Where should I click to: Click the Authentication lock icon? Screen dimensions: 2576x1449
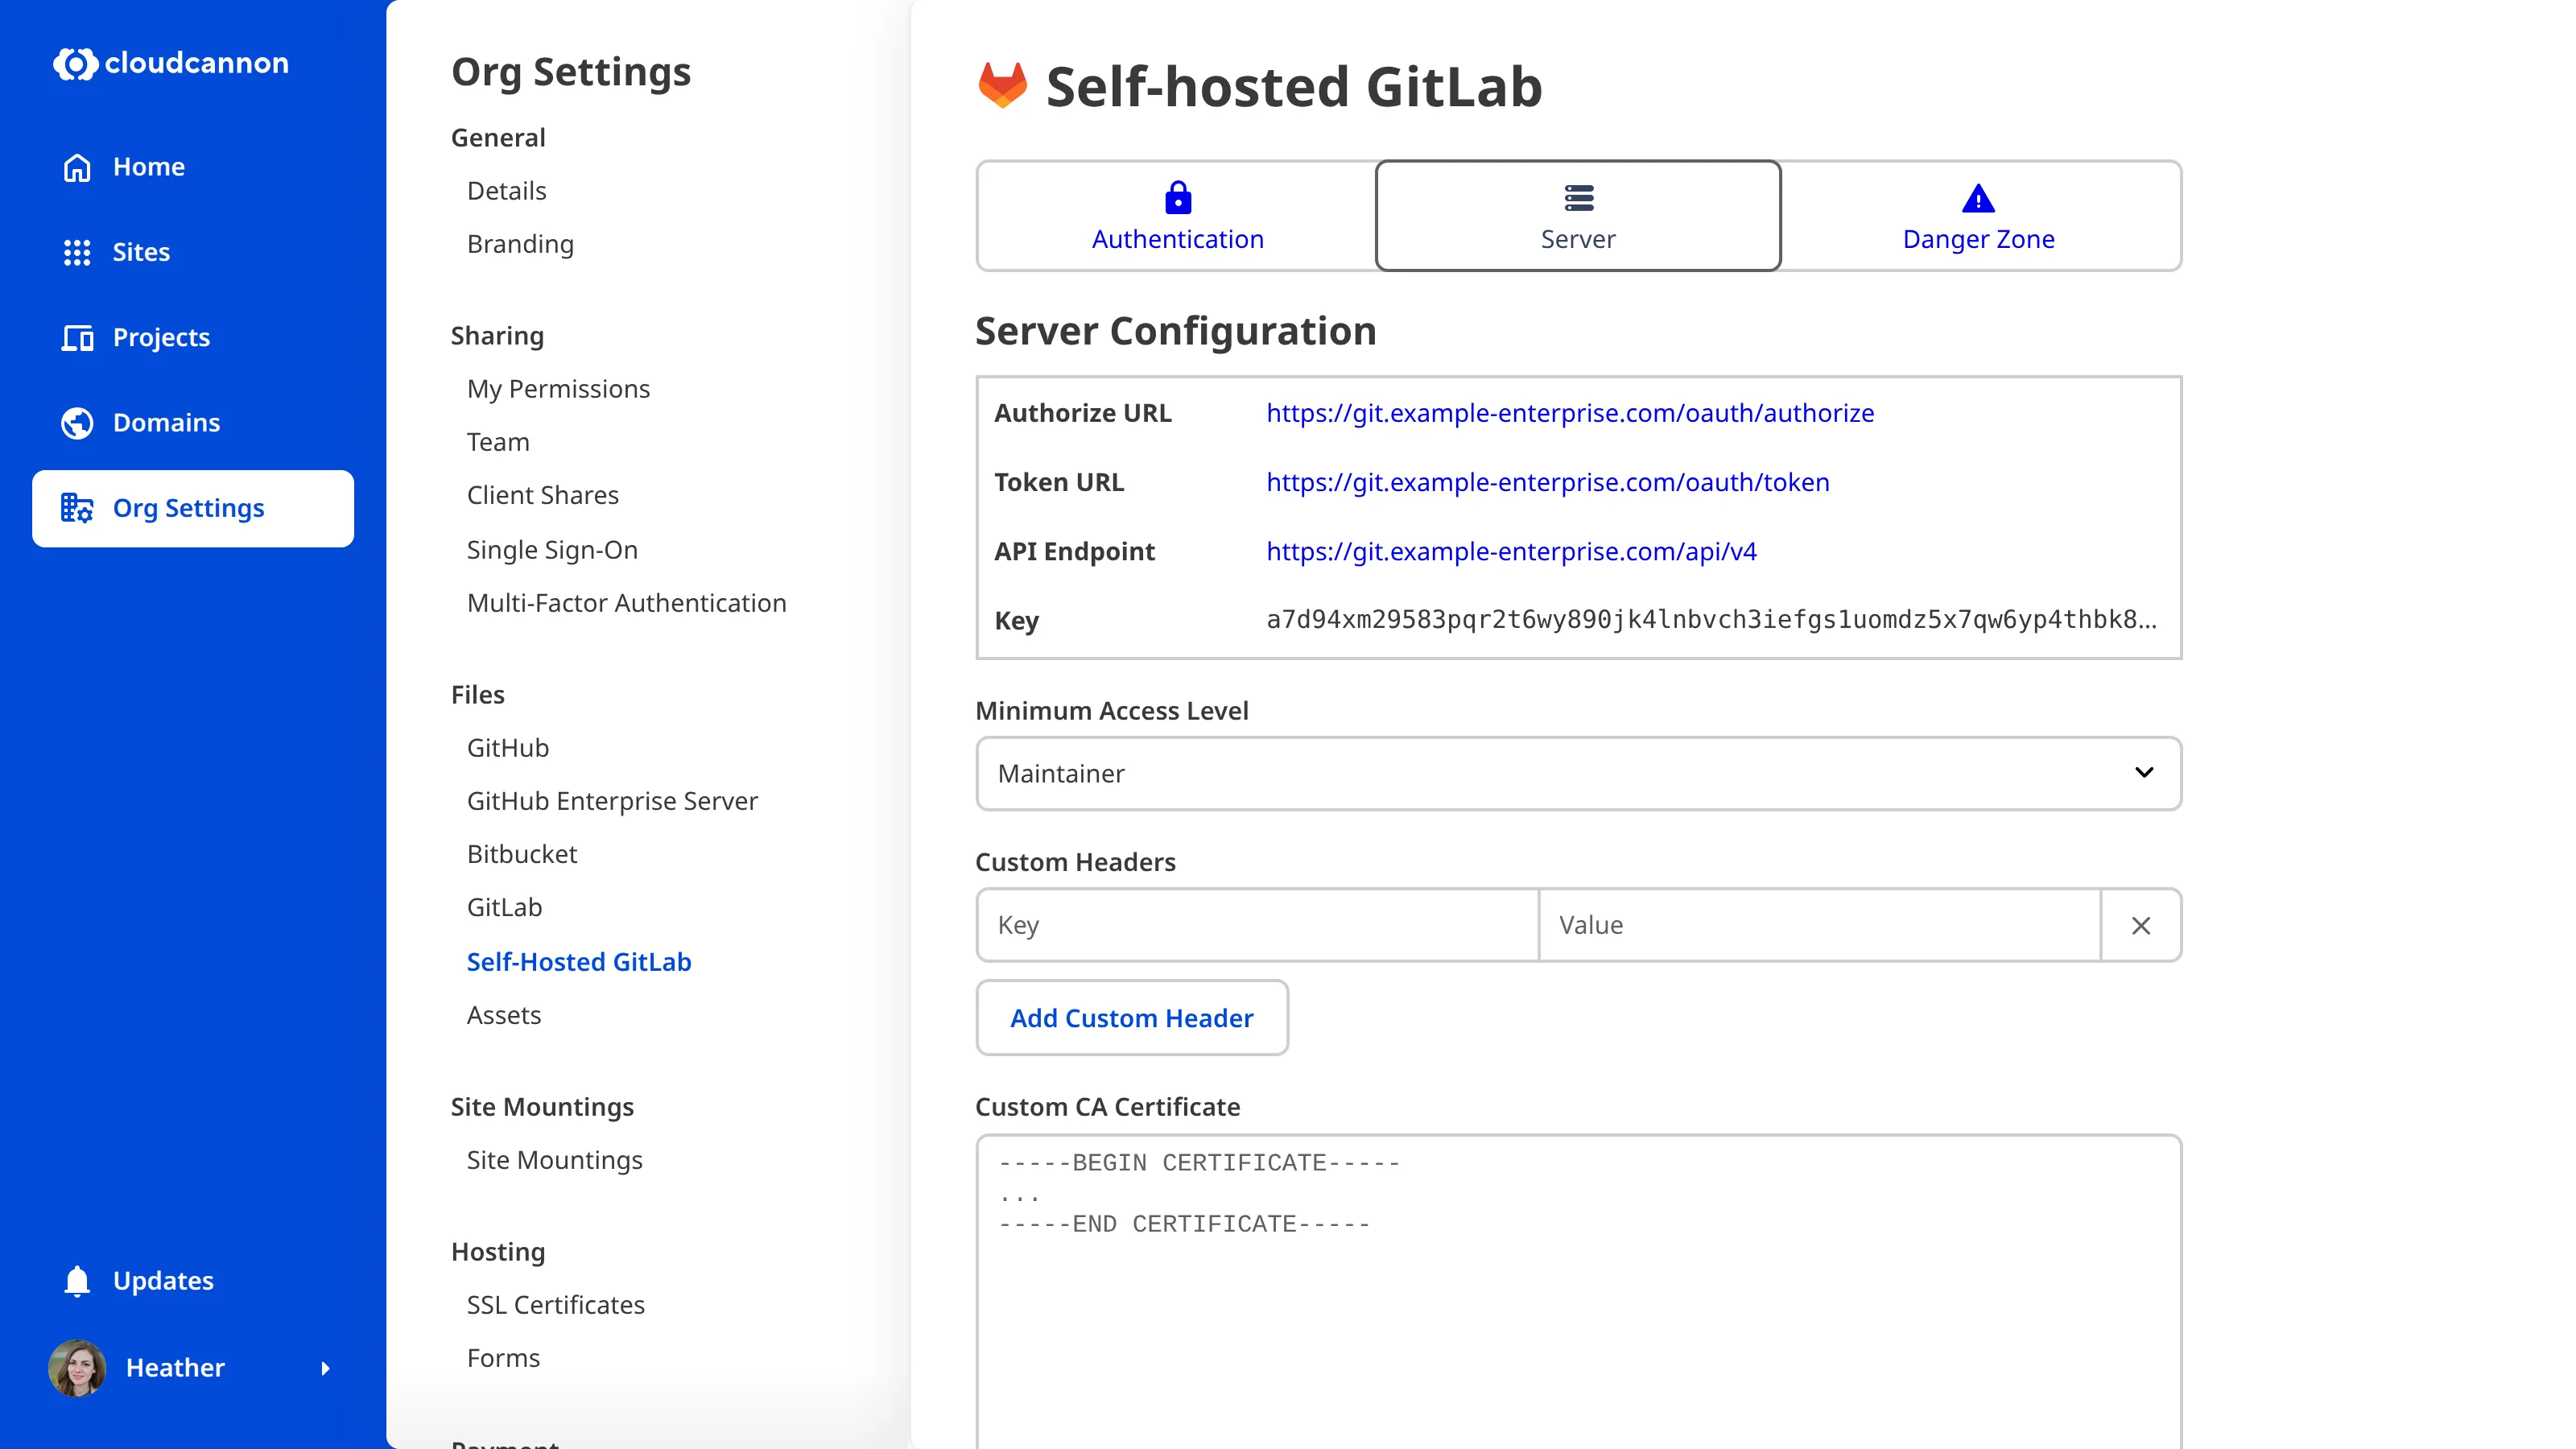click(x=1176, y=198)
